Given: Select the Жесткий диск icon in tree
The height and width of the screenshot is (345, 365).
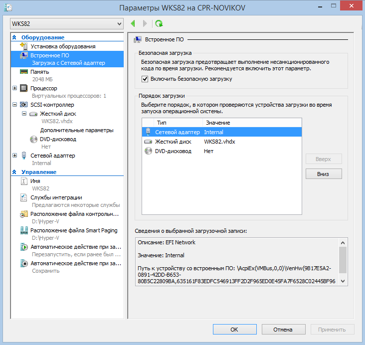Looking at the screenshot, I should [x=33, y=114].
